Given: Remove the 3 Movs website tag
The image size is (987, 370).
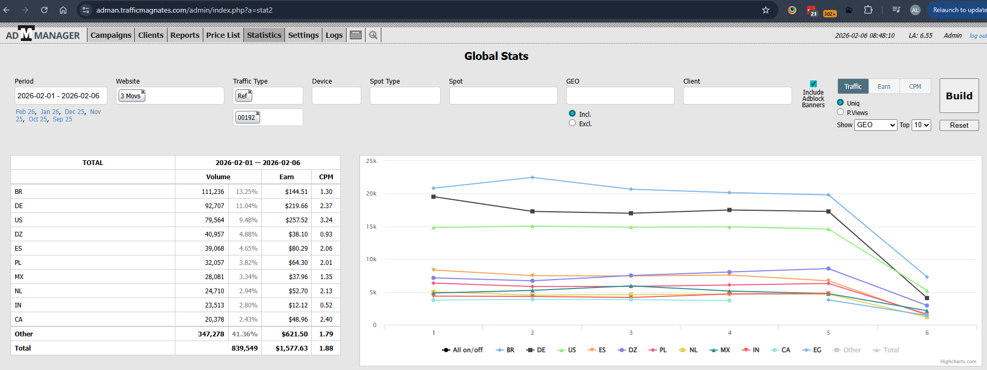Looking at the screenshot, I should click(x=143, y=92).
